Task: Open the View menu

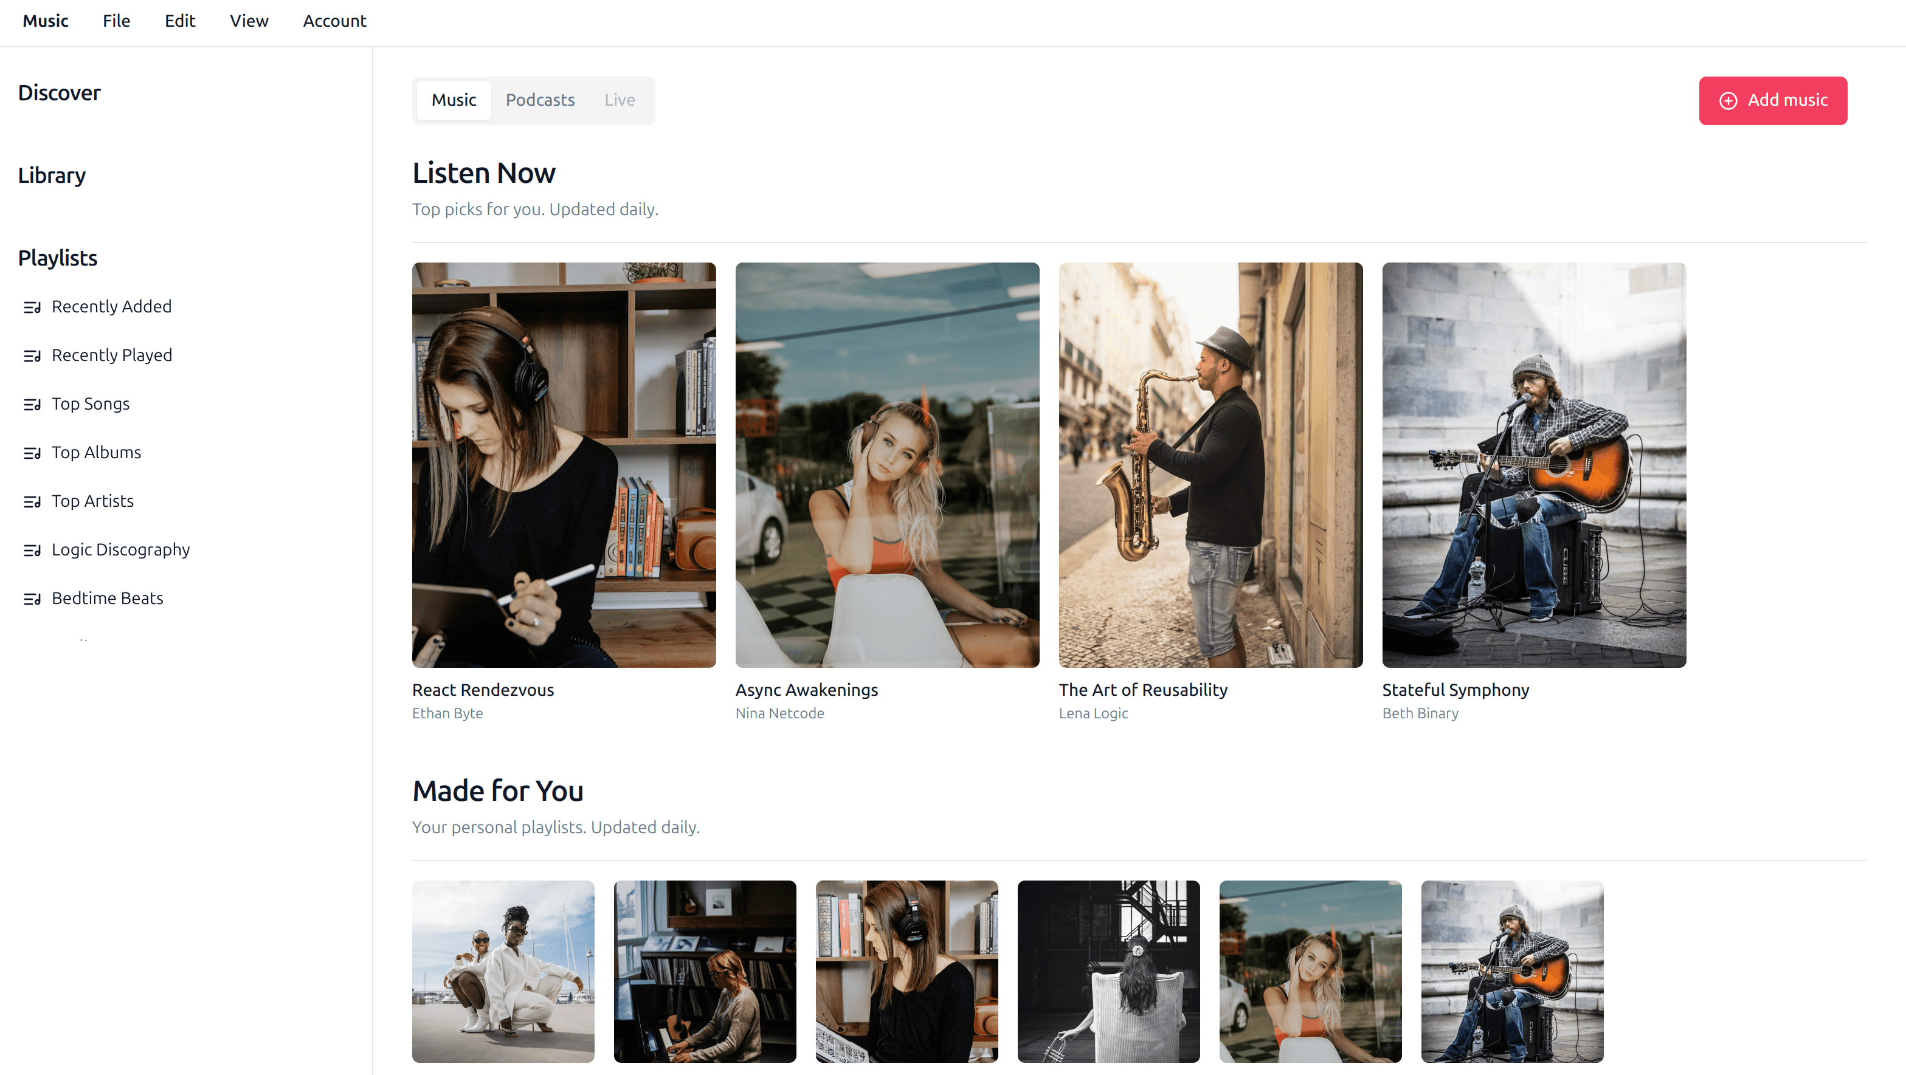Action: tap(249, 21)
